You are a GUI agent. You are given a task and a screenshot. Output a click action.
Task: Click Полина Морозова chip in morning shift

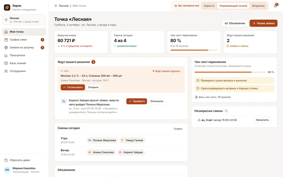point(102,140)
